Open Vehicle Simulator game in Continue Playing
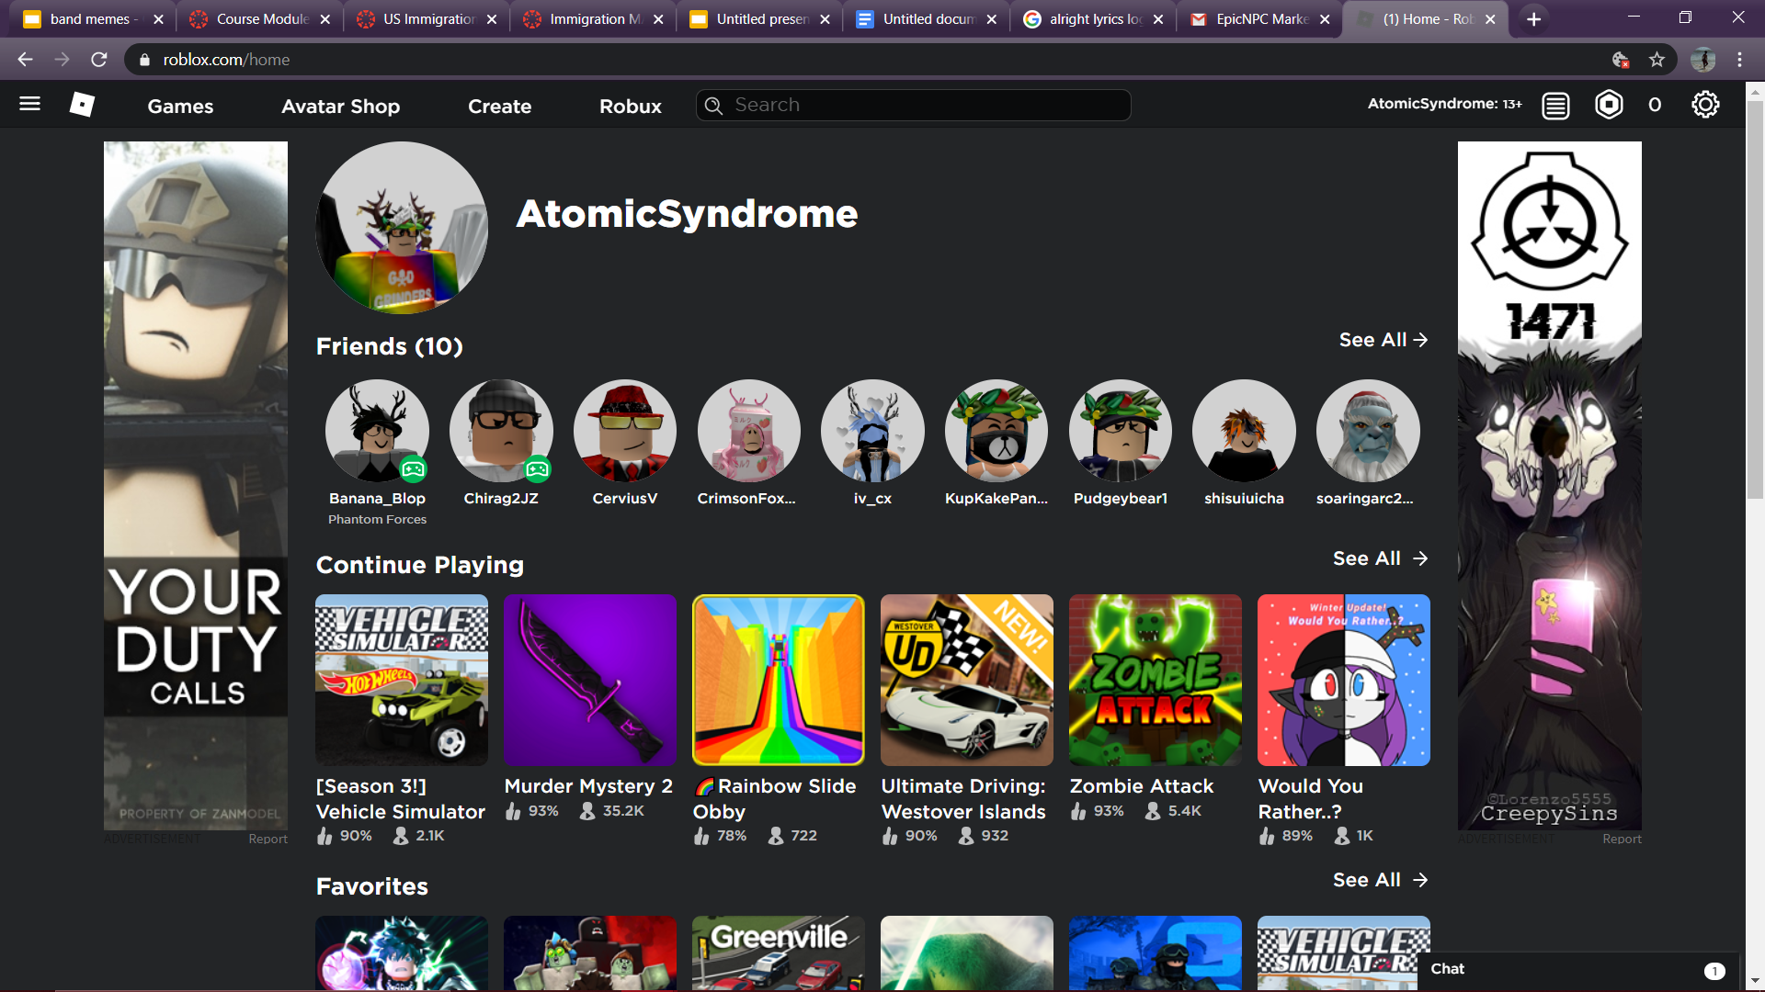 click(402, 680)
